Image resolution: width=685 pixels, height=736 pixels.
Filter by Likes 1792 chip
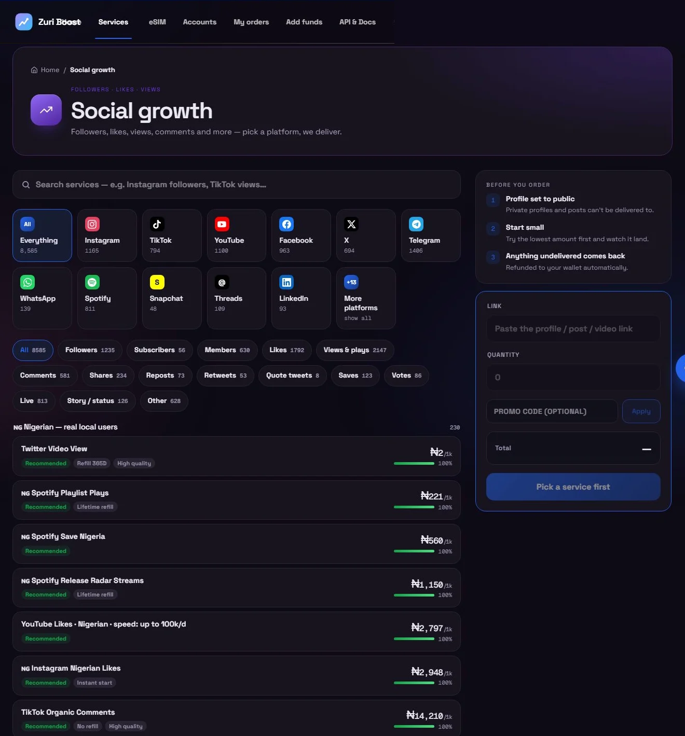(x=287, y=350)
